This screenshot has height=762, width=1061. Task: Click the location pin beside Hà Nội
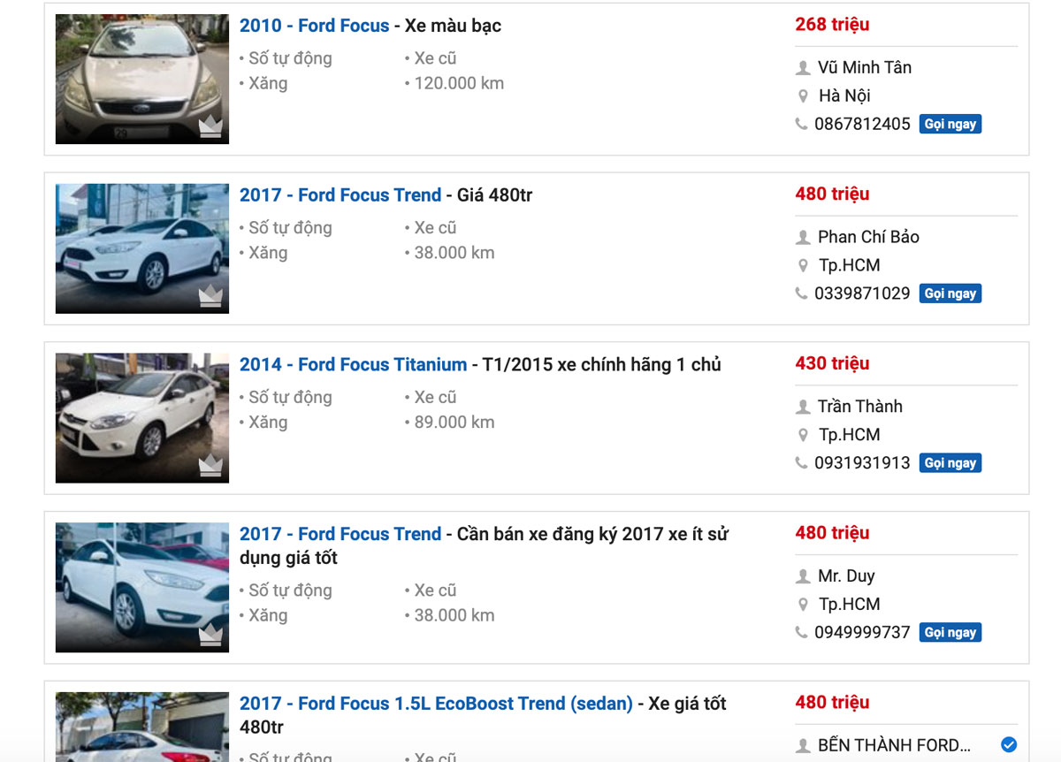click(x=803, y=95)
